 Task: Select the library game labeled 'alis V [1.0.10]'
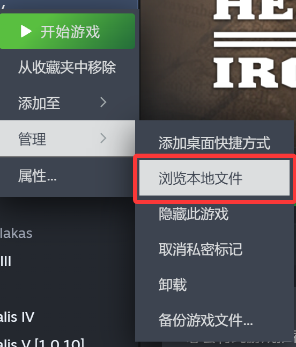42,343
